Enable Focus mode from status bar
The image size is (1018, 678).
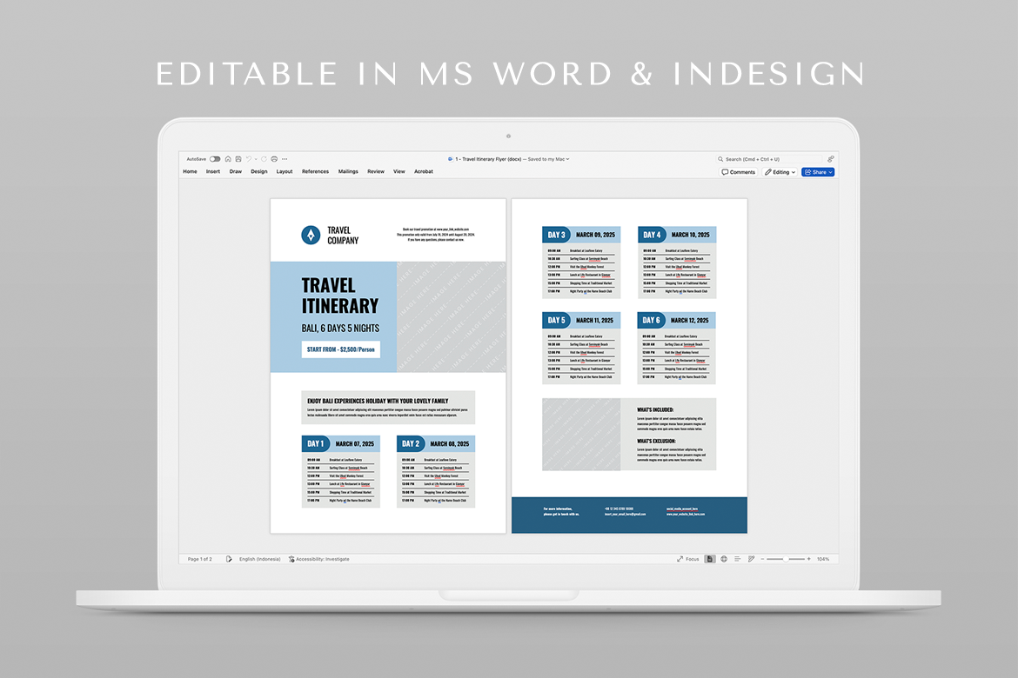[687, 559]
